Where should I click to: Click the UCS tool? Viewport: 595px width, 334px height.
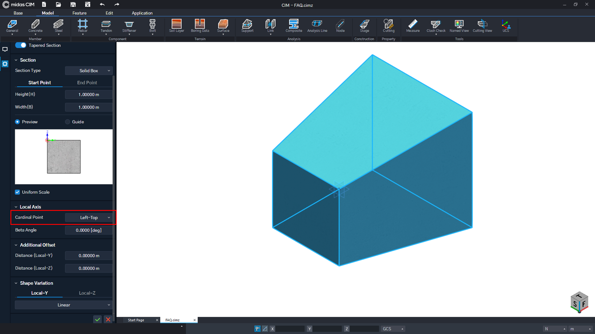pos(506,26)
